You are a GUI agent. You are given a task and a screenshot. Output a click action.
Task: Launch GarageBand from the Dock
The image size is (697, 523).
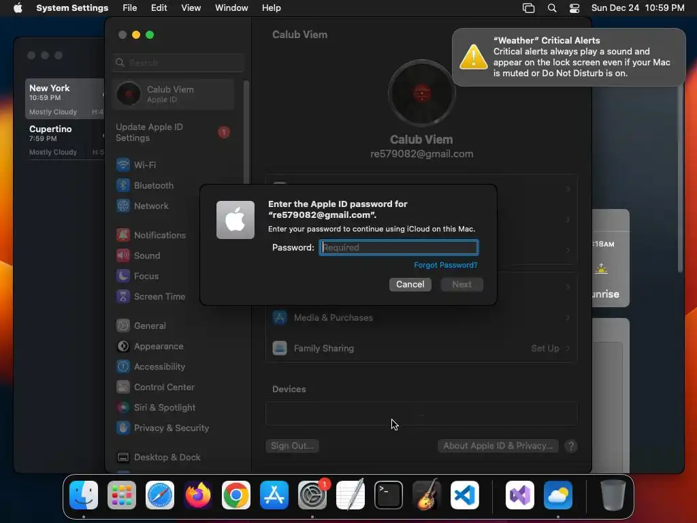point(427,495)
